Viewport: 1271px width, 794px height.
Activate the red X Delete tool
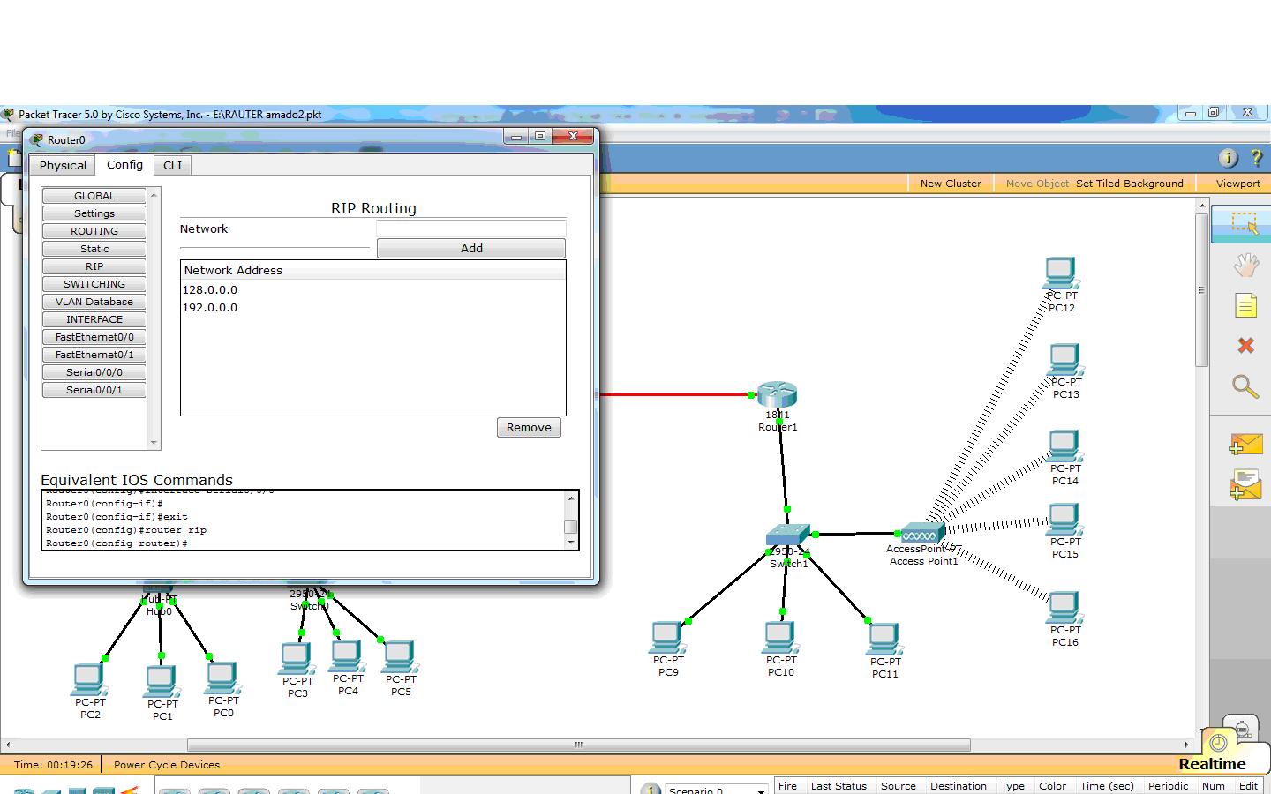(x=1245, y=345)
